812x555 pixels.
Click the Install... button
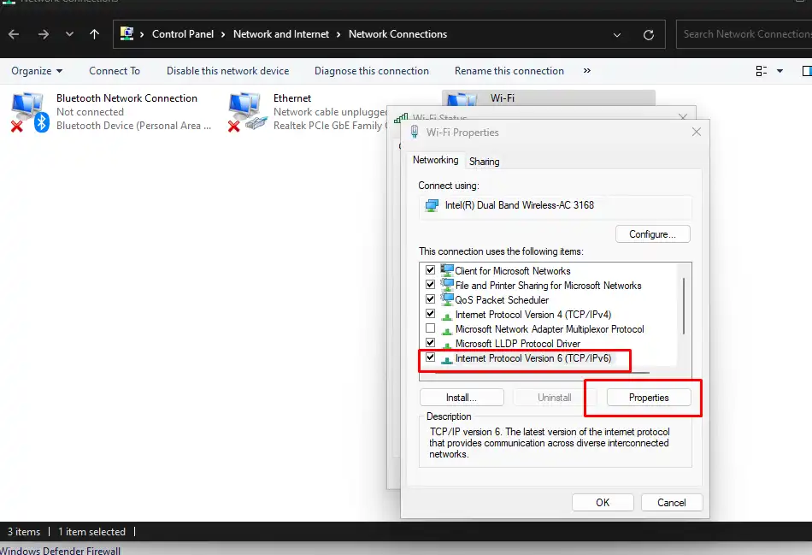(x=462, y=398)
